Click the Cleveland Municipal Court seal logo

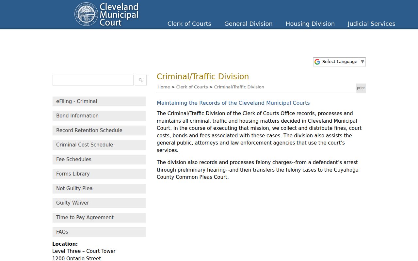pyautogui.click(x=86, y=14)
